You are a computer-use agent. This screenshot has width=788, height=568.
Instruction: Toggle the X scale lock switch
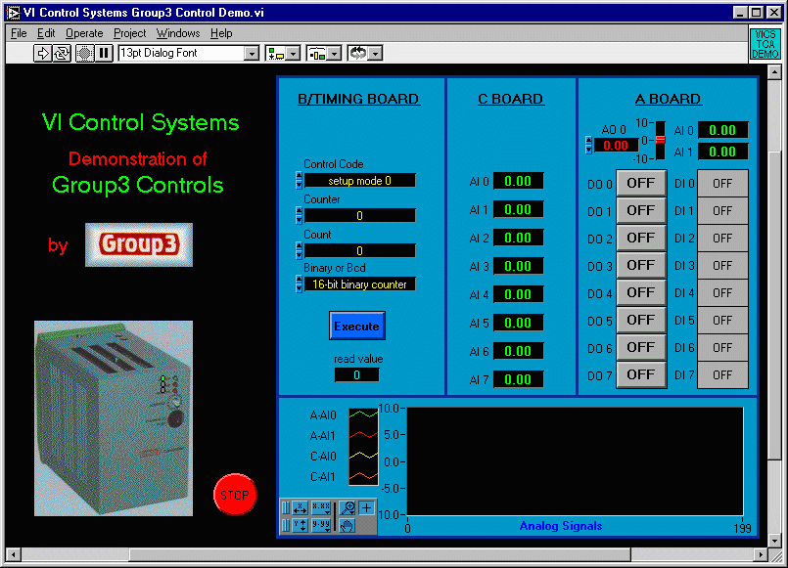286,508
